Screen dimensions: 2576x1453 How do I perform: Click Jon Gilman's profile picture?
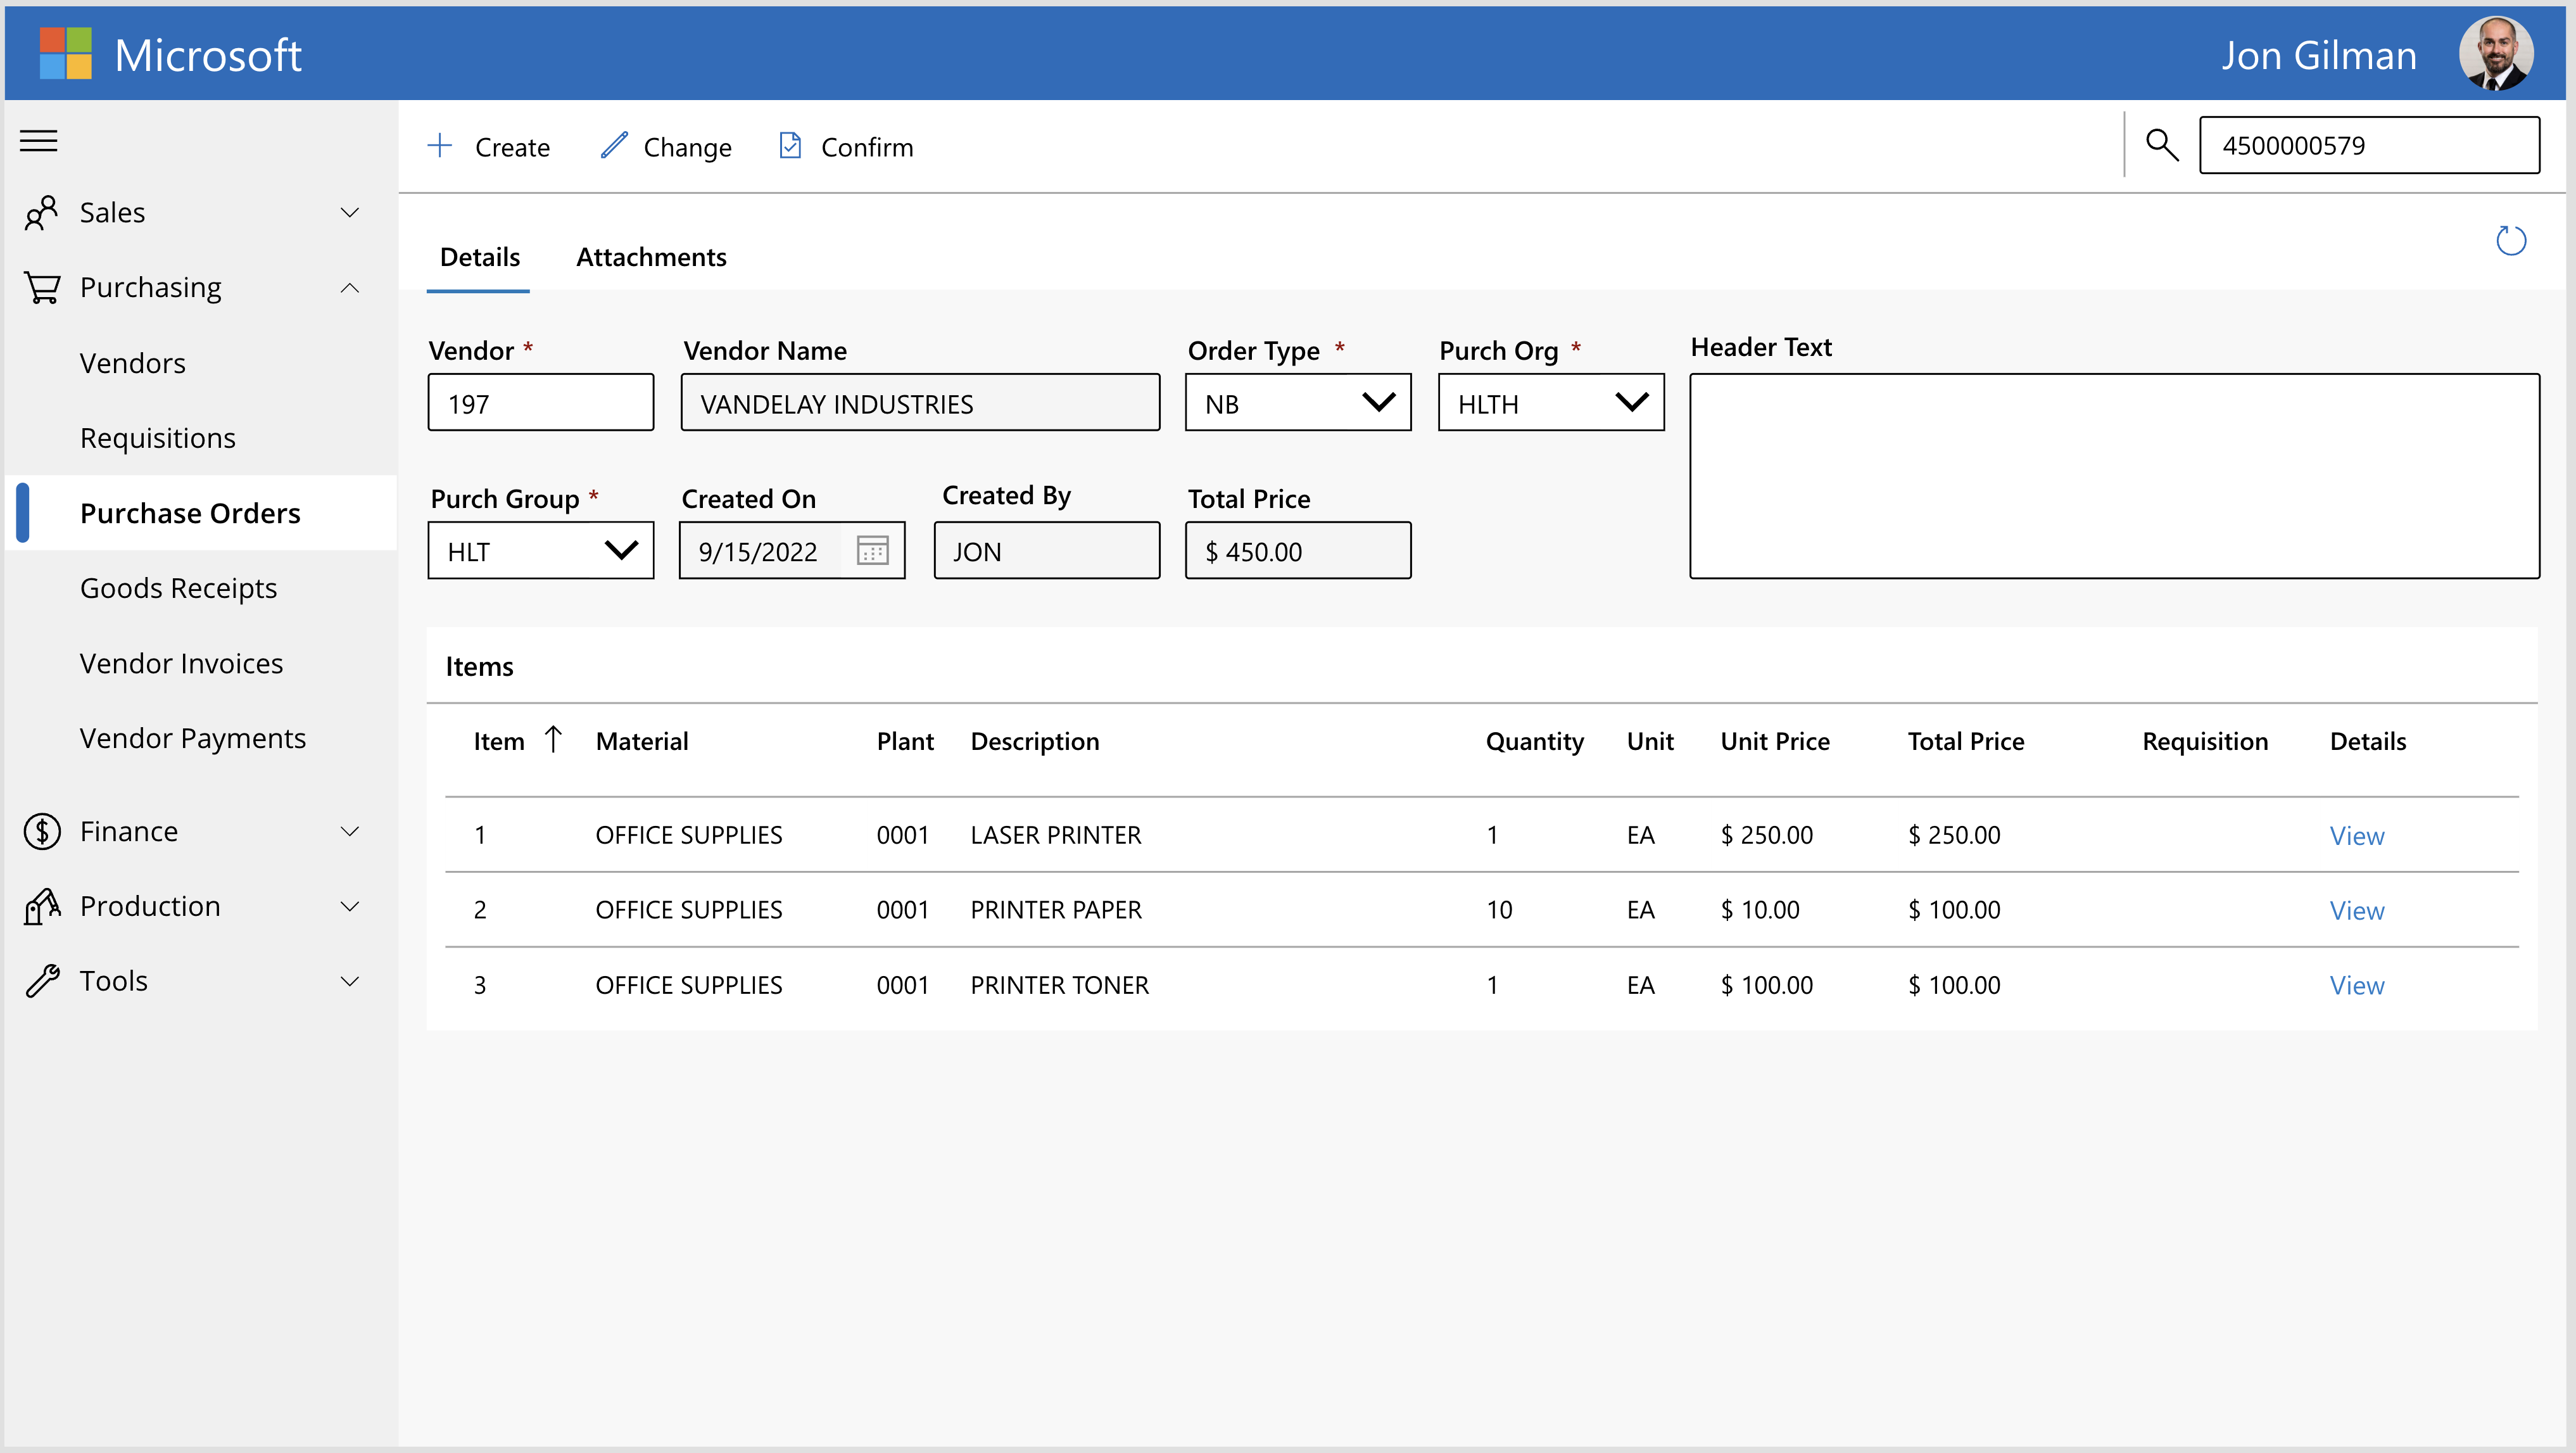2497,53
